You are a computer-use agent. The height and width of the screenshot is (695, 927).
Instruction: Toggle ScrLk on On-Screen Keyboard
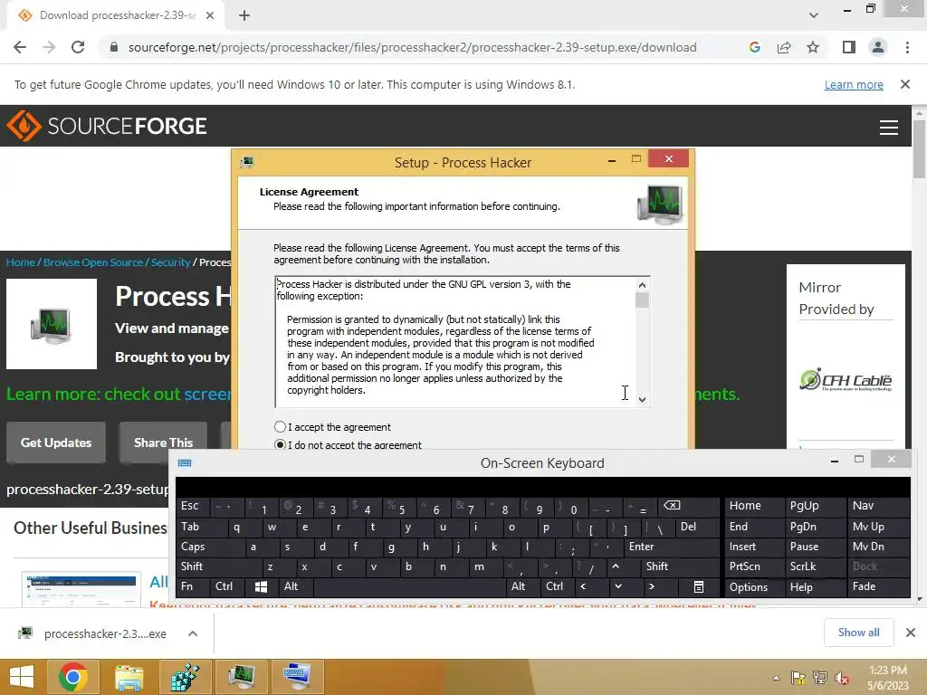pos(815,566)
